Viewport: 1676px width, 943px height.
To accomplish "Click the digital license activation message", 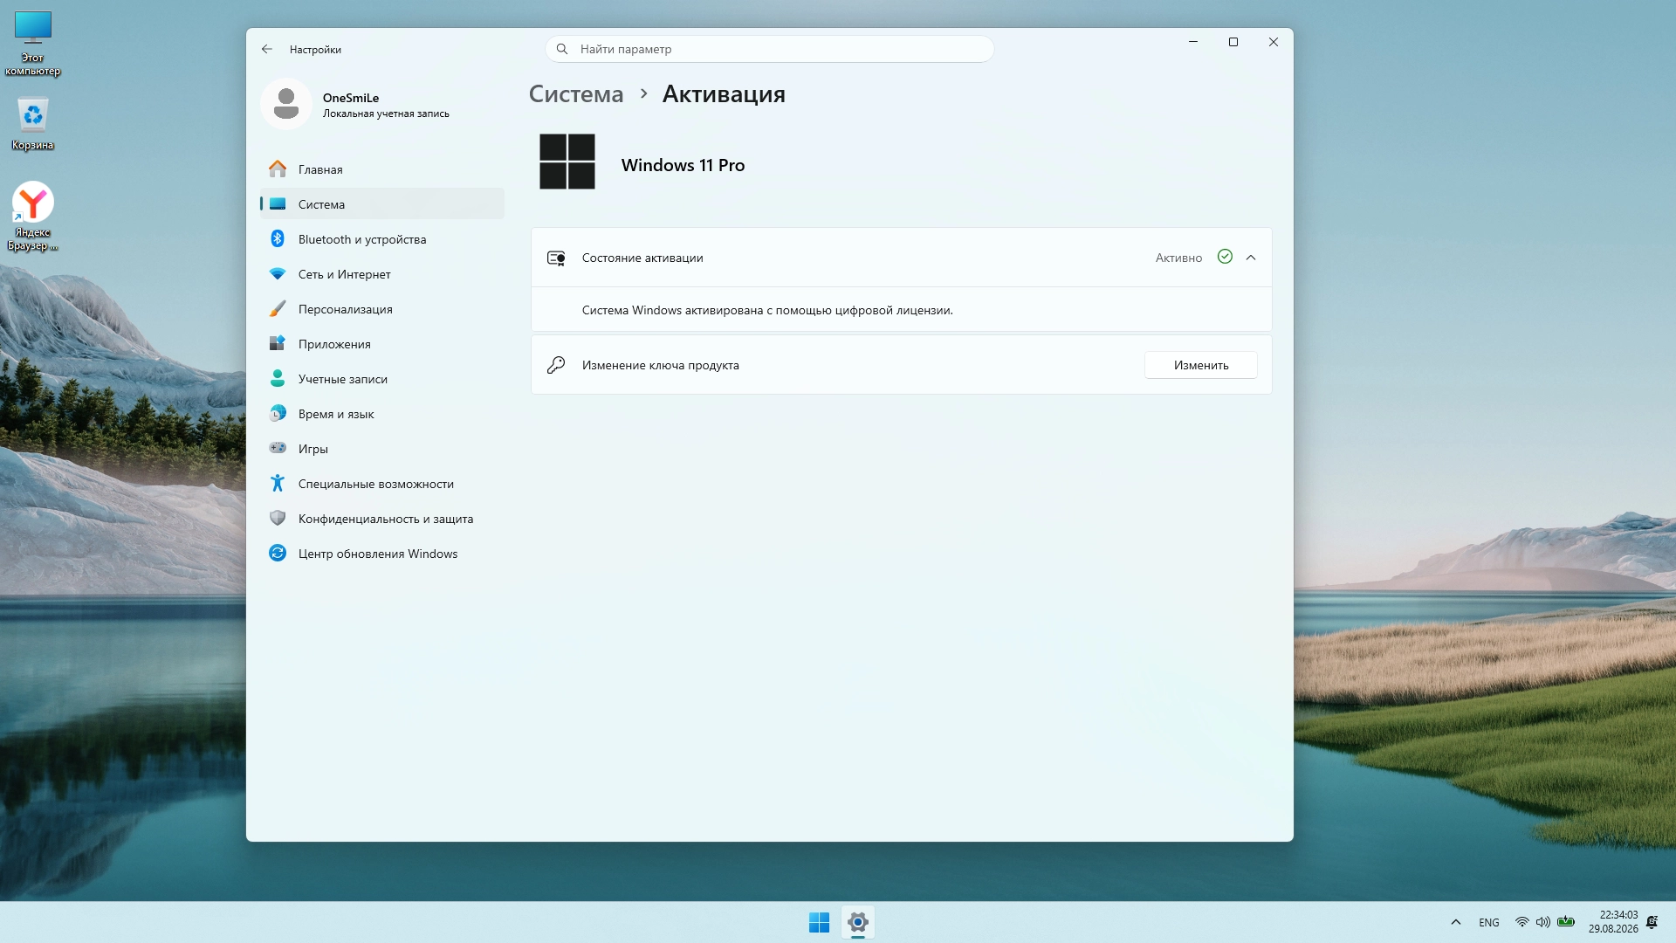I will 767,311.
